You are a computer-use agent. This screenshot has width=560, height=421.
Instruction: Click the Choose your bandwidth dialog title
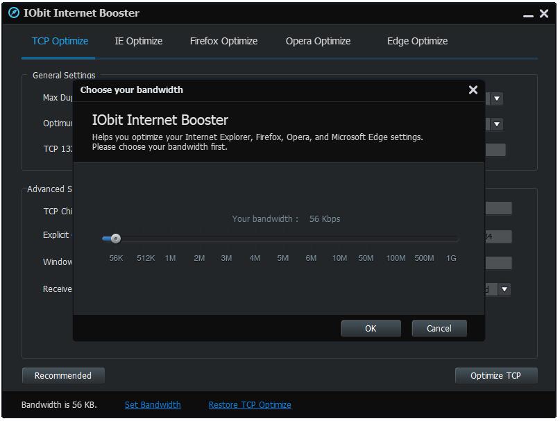pyautogui.click(x=131, y=89)
